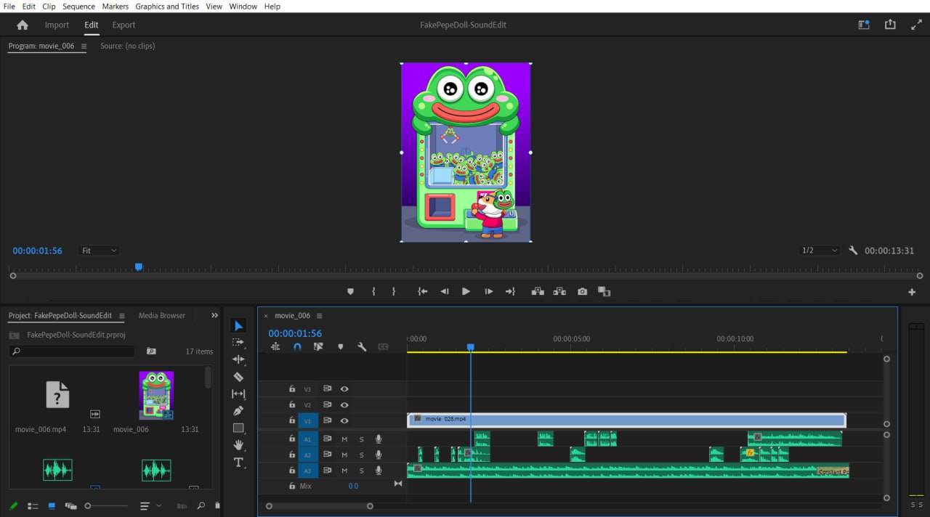Add a marker in the Program Monitor

click(350, 291)
